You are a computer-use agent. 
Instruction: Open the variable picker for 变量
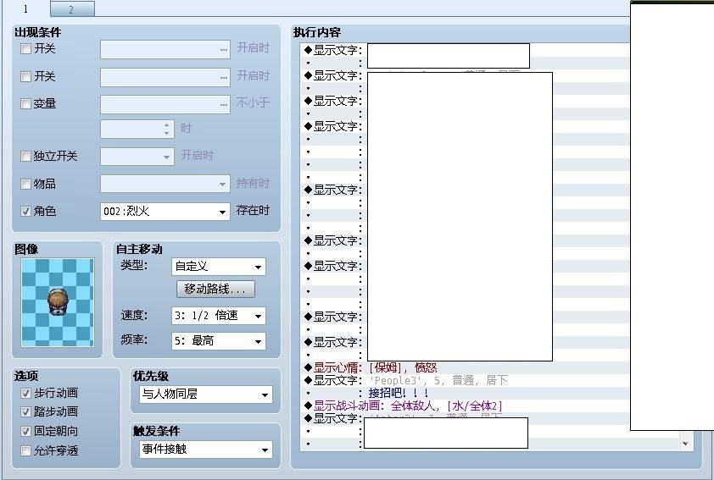tap(224, 104)
